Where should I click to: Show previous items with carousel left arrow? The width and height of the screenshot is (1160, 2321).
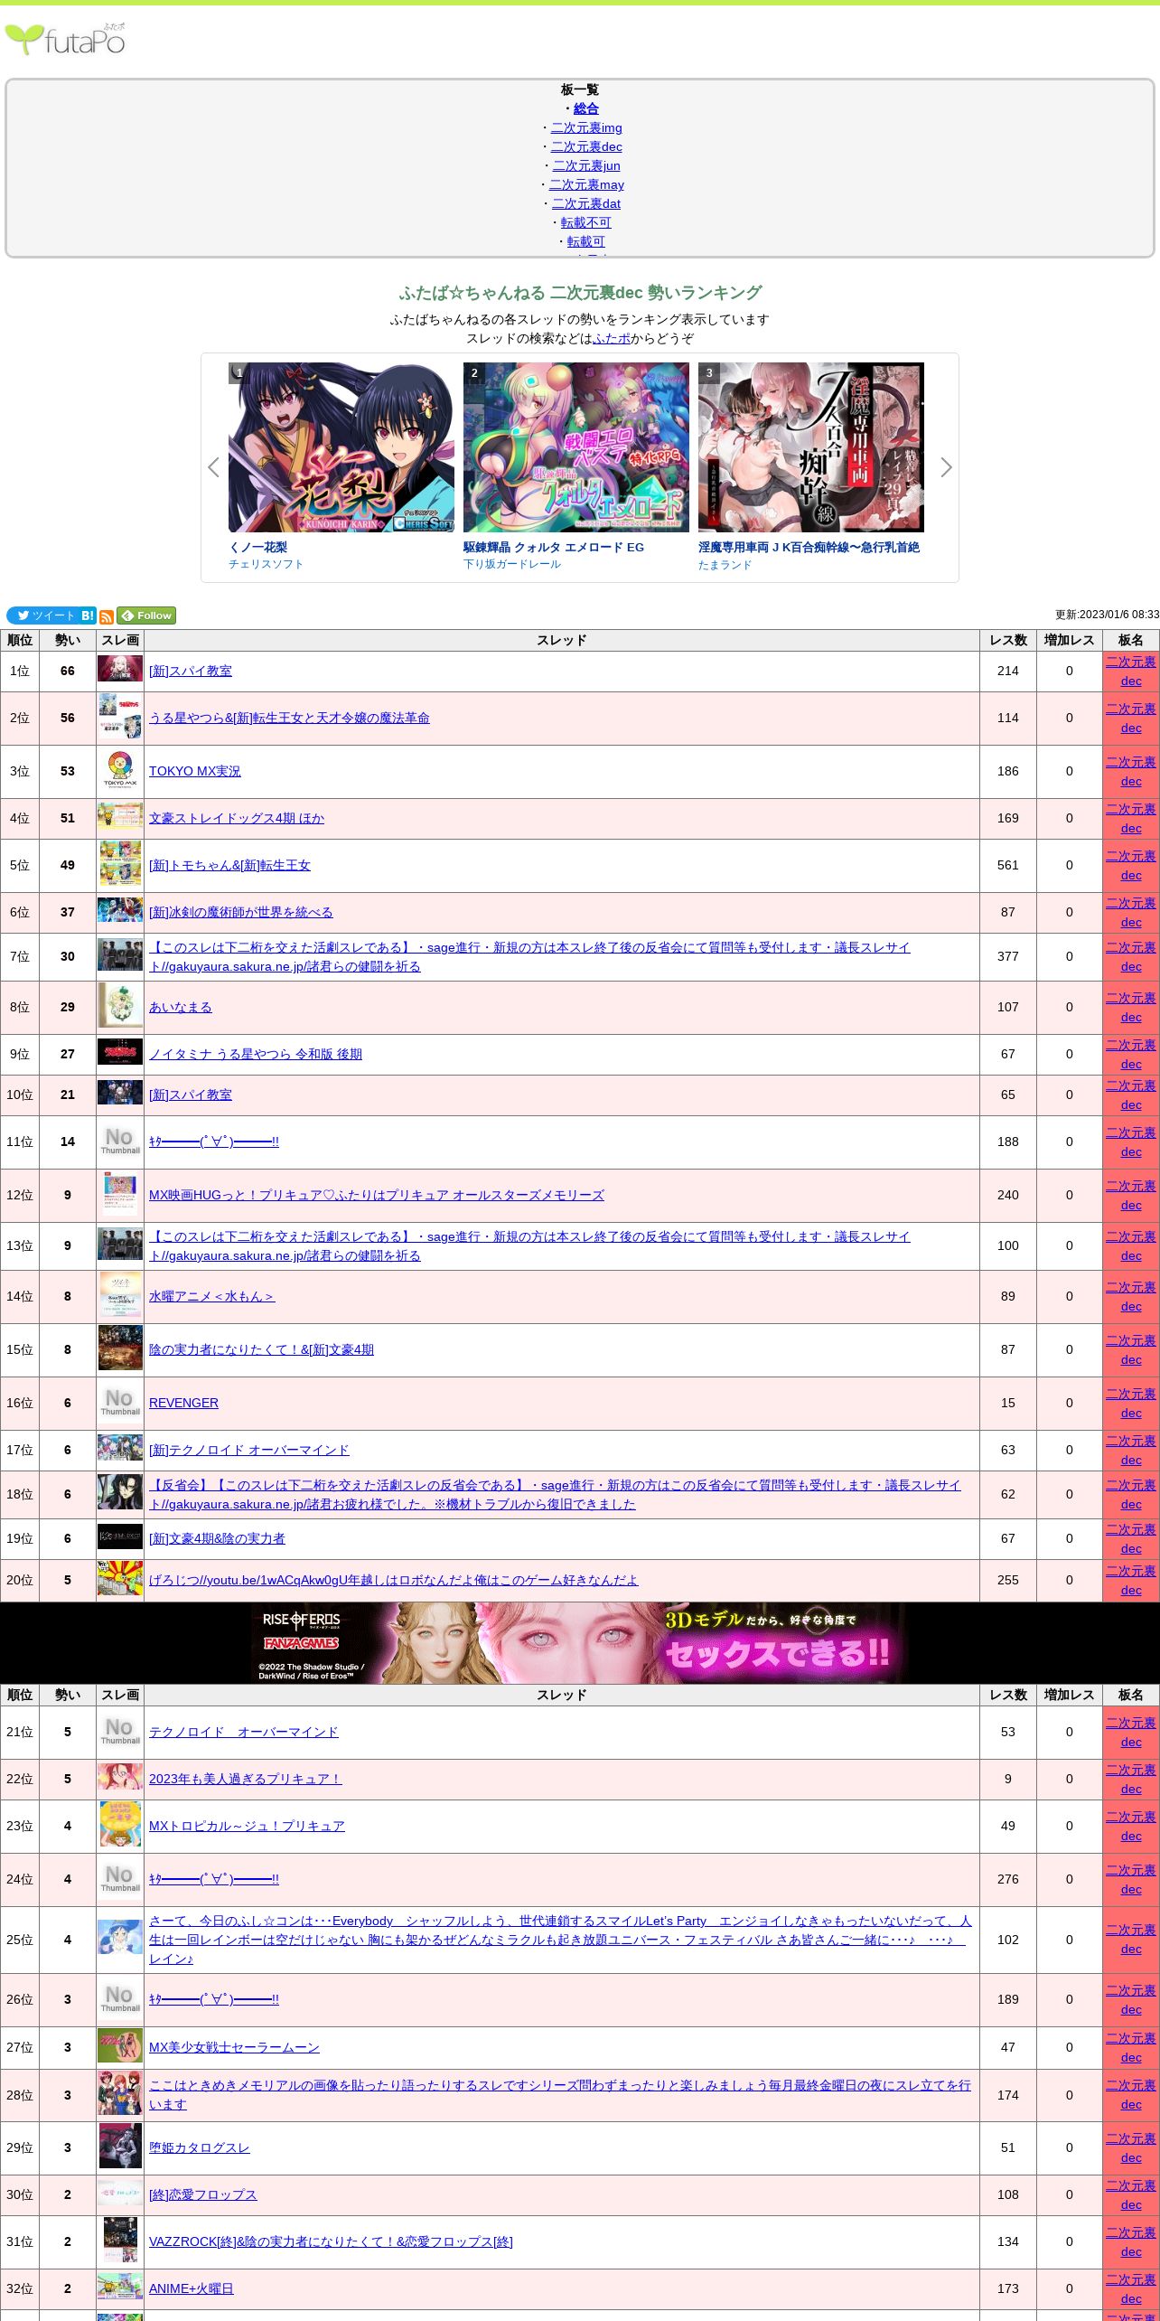[x=213, y=467]
